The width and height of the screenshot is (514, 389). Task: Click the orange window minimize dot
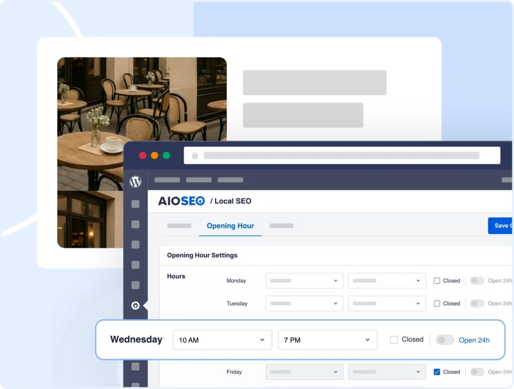(155, 155)
